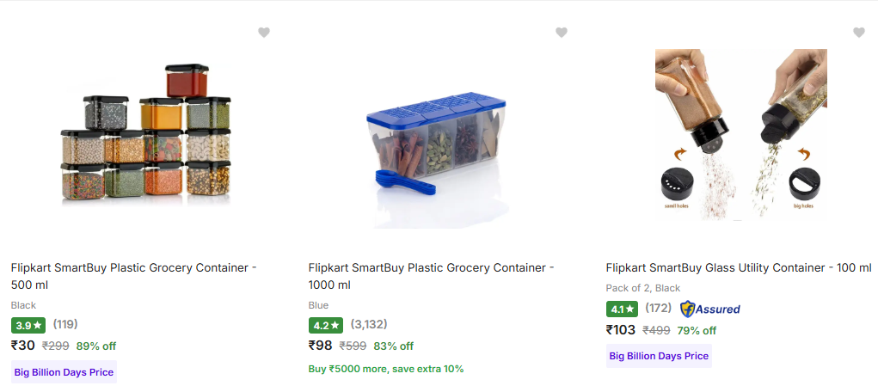The image size is (878, 392).
Task: Click Big Billion Days Price tag under ₹103
Action: pos(659,356)
